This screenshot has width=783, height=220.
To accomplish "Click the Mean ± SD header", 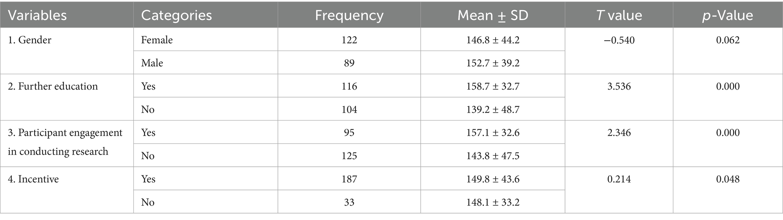I will coord(492,15).
